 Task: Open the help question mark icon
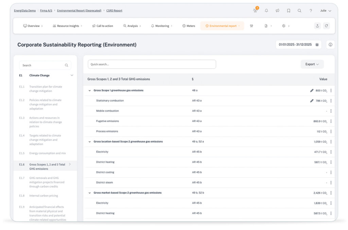tap(311, 11)
